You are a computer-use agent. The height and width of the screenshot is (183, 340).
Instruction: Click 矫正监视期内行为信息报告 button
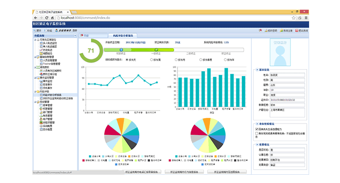[x=184, y=172]
